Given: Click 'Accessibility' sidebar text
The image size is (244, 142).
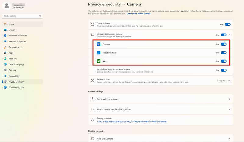Looking at the screenshot, I should pos(14,76).
